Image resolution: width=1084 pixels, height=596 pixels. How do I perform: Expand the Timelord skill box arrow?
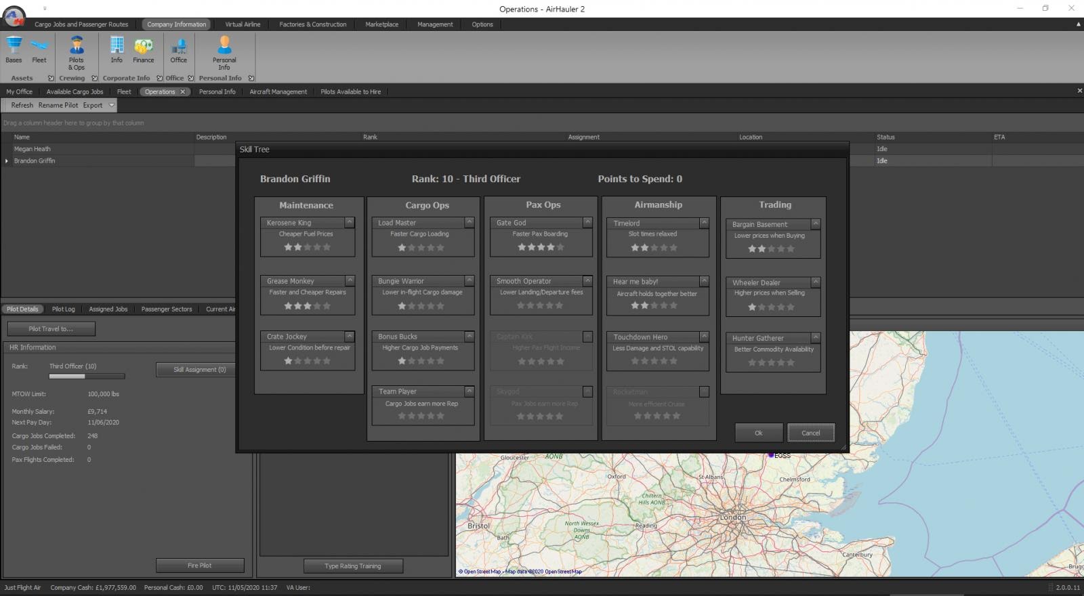pyautogui.click(x=704, y=222)
